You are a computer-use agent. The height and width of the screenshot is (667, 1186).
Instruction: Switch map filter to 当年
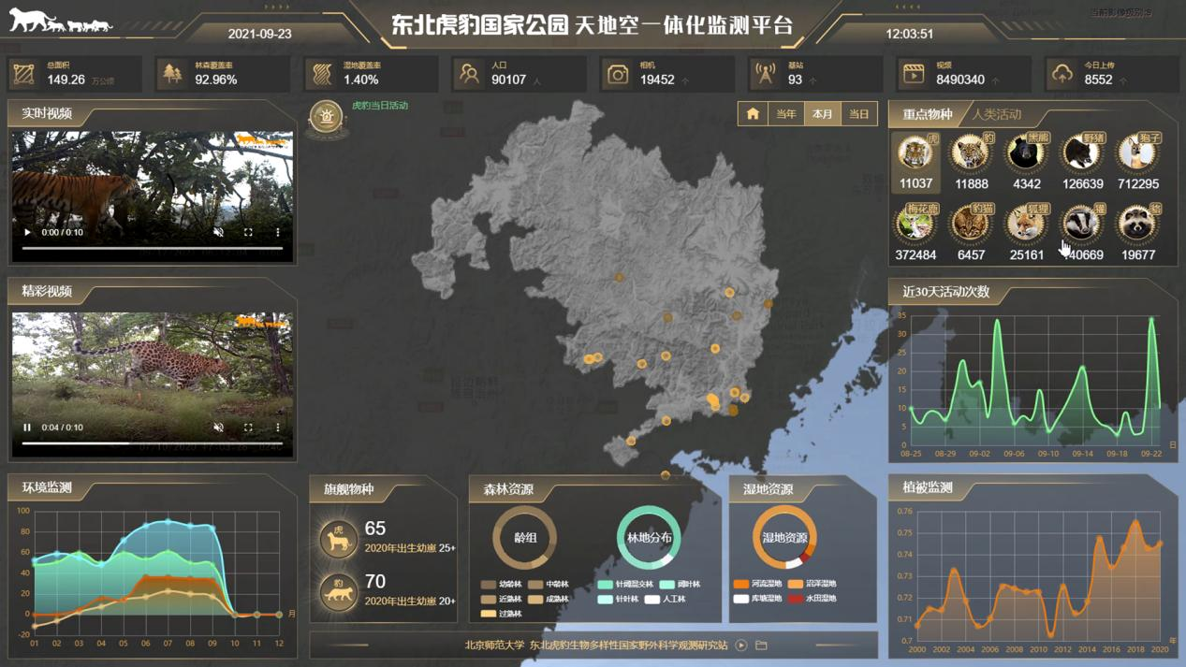pos(786,114)
